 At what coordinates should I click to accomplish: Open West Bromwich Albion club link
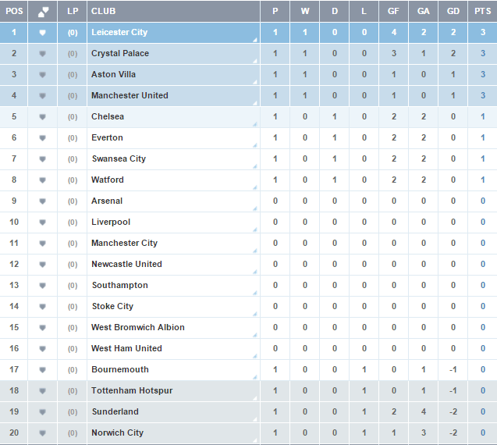point(138,327)
